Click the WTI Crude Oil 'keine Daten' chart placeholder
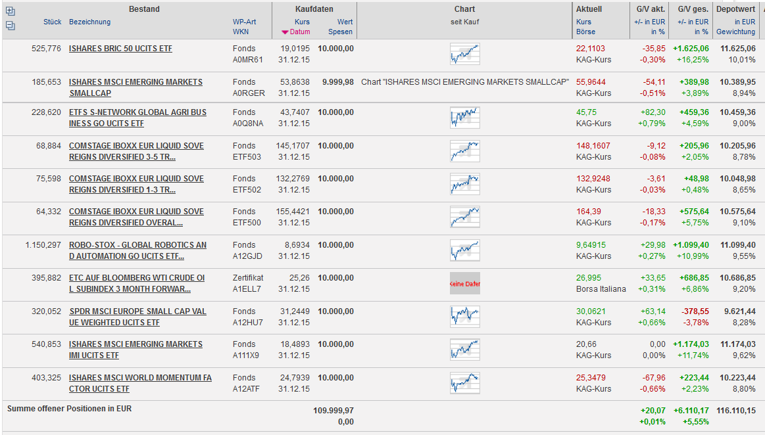This screenshot has height=435, width=765. [464, 283]
